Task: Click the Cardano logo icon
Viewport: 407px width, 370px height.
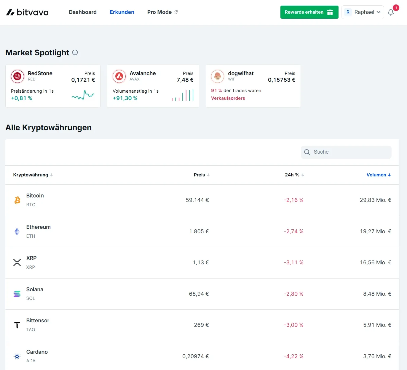Action: tap(17, 356)
